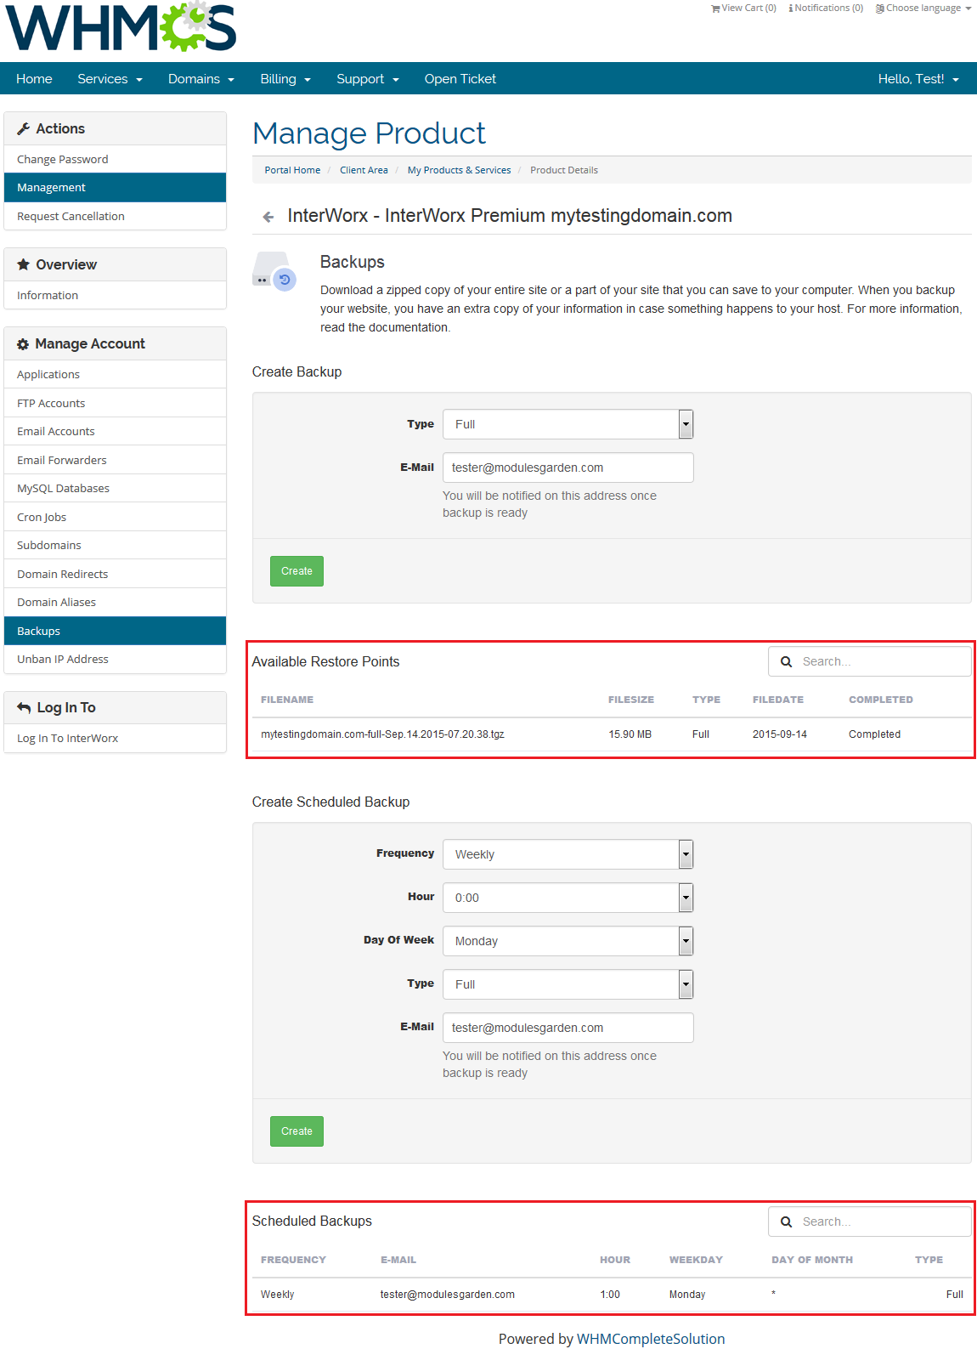Click the star icon in Overview header

tap(24, 264)
